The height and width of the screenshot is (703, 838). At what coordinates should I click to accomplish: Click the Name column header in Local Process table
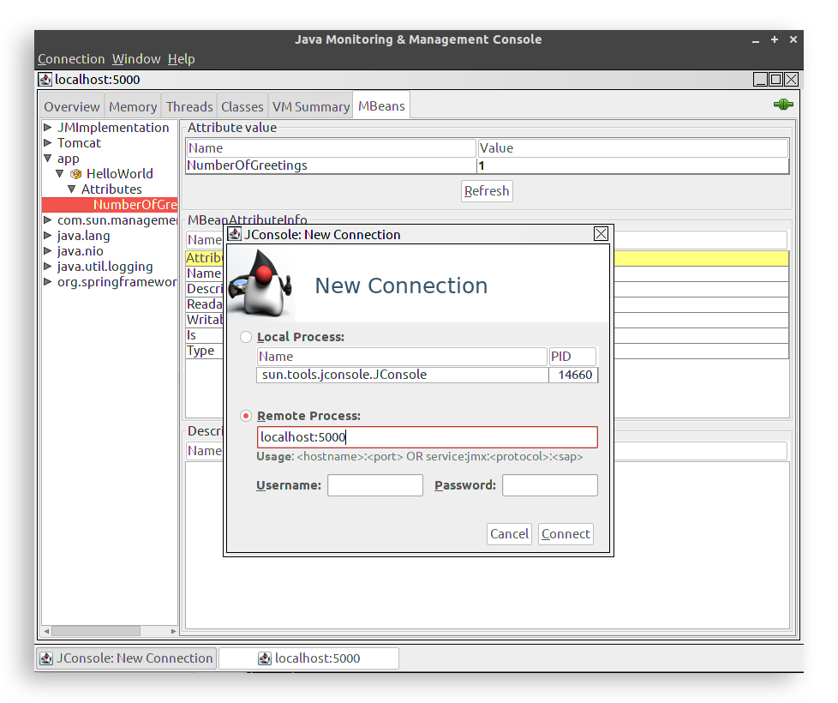pos(402,357)
